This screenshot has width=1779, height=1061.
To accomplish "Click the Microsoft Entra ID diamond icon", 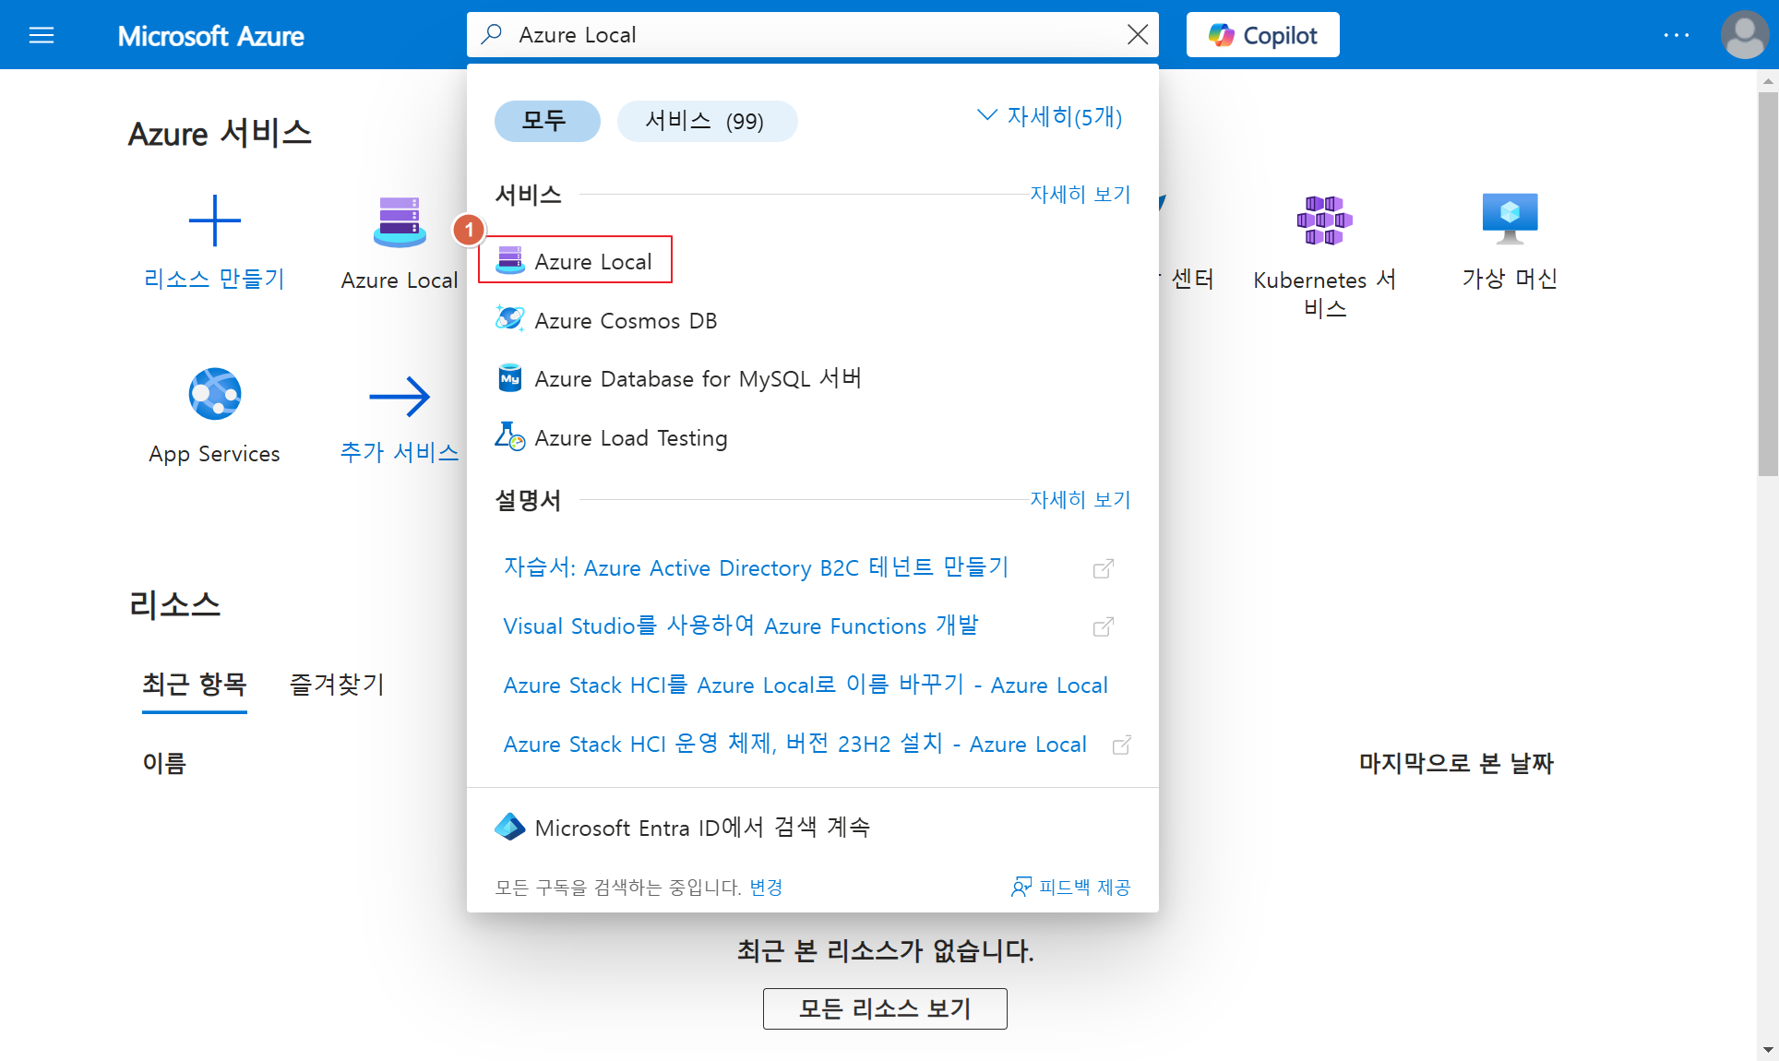I will 509,827.
